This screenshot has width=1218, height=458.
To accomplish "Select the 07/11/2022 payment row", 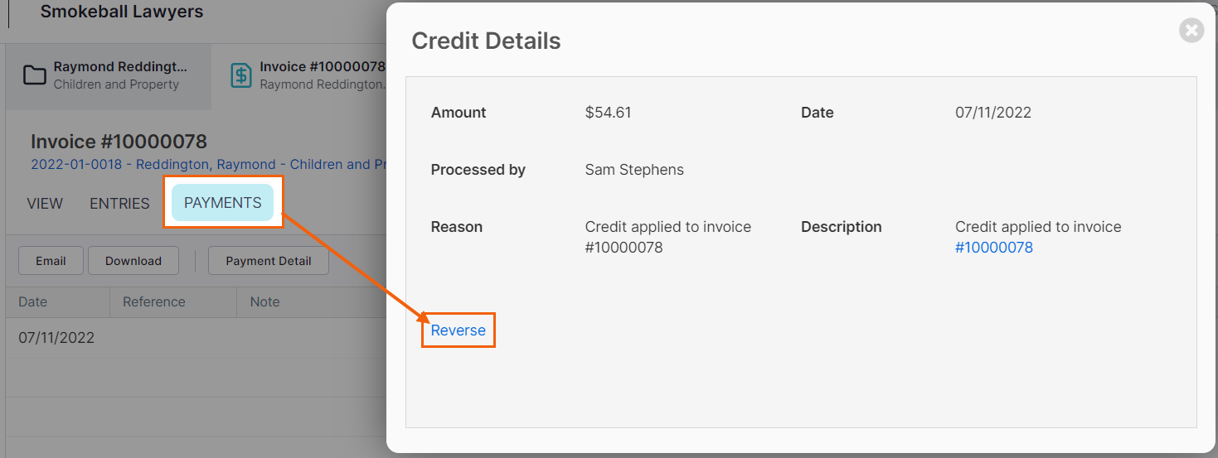I will pos(197,338).
